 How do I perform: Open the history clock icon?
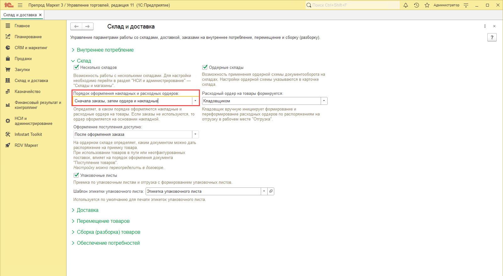coord(416,5)
